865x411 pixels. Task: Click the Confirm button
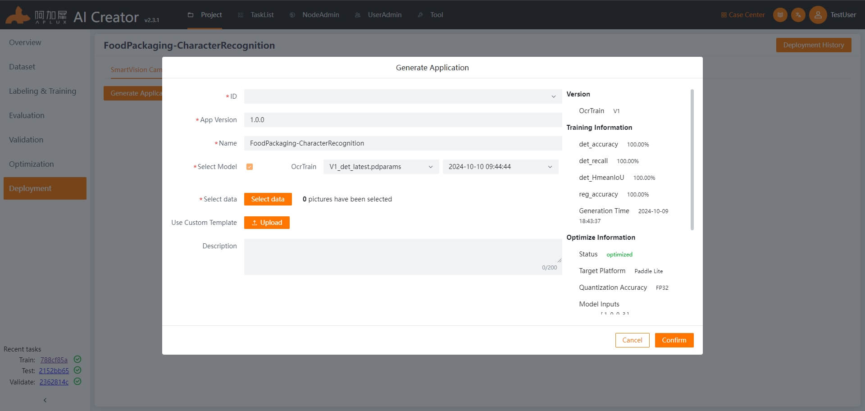pyautogui.click(x=674, y=340)
